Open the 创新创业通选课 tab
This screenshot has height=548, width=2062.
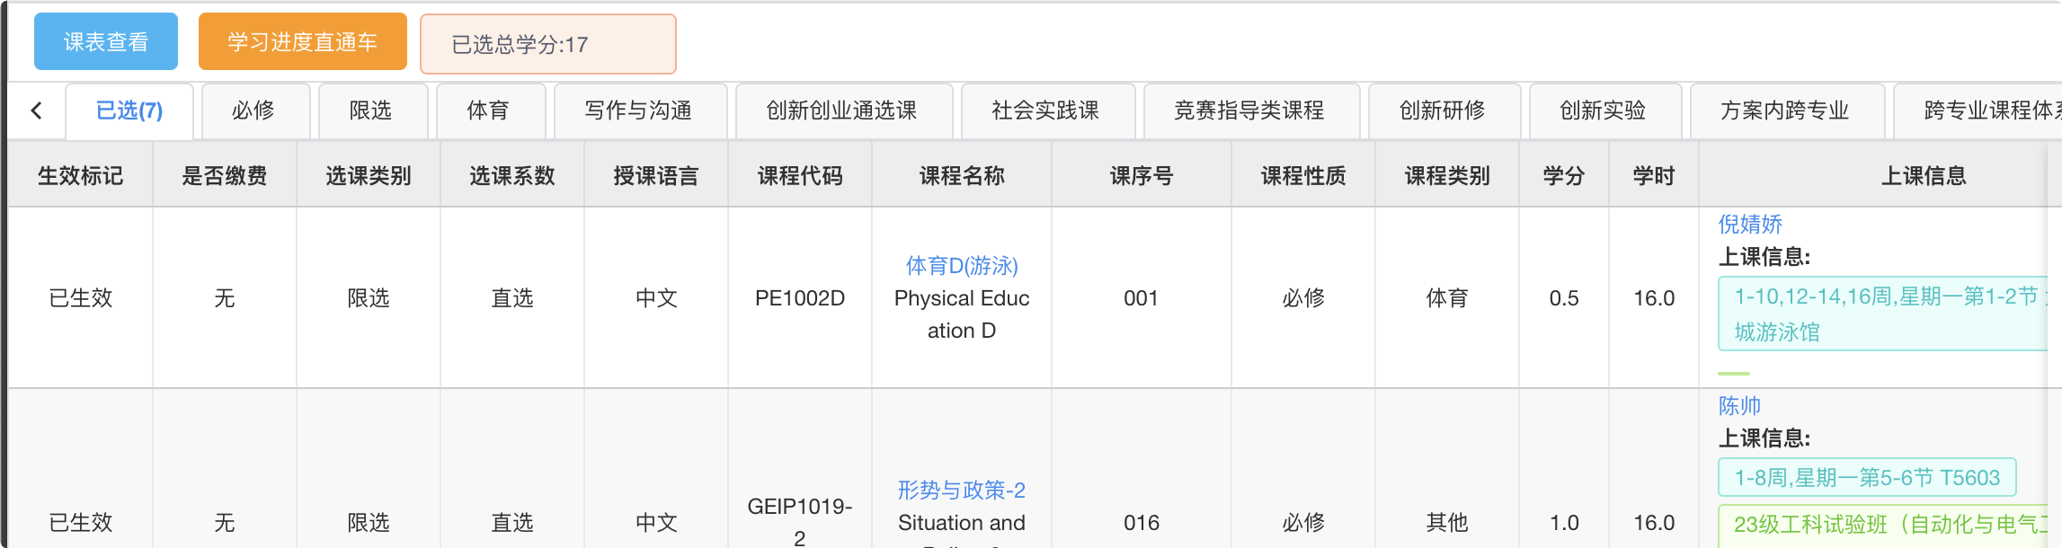pyautogui.click(x=841, y=110)
